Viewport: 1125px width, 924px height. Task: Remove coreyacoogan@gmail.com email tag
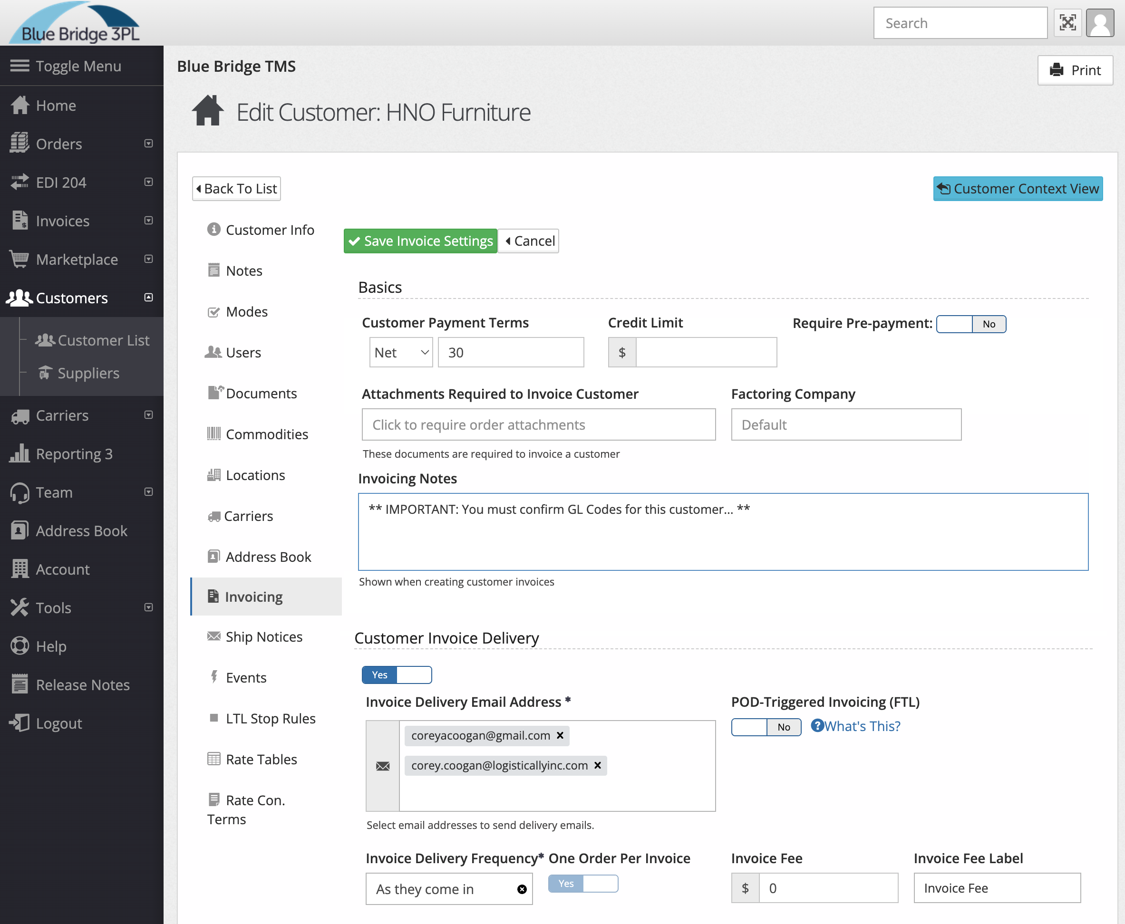click(x=560, y=736)
